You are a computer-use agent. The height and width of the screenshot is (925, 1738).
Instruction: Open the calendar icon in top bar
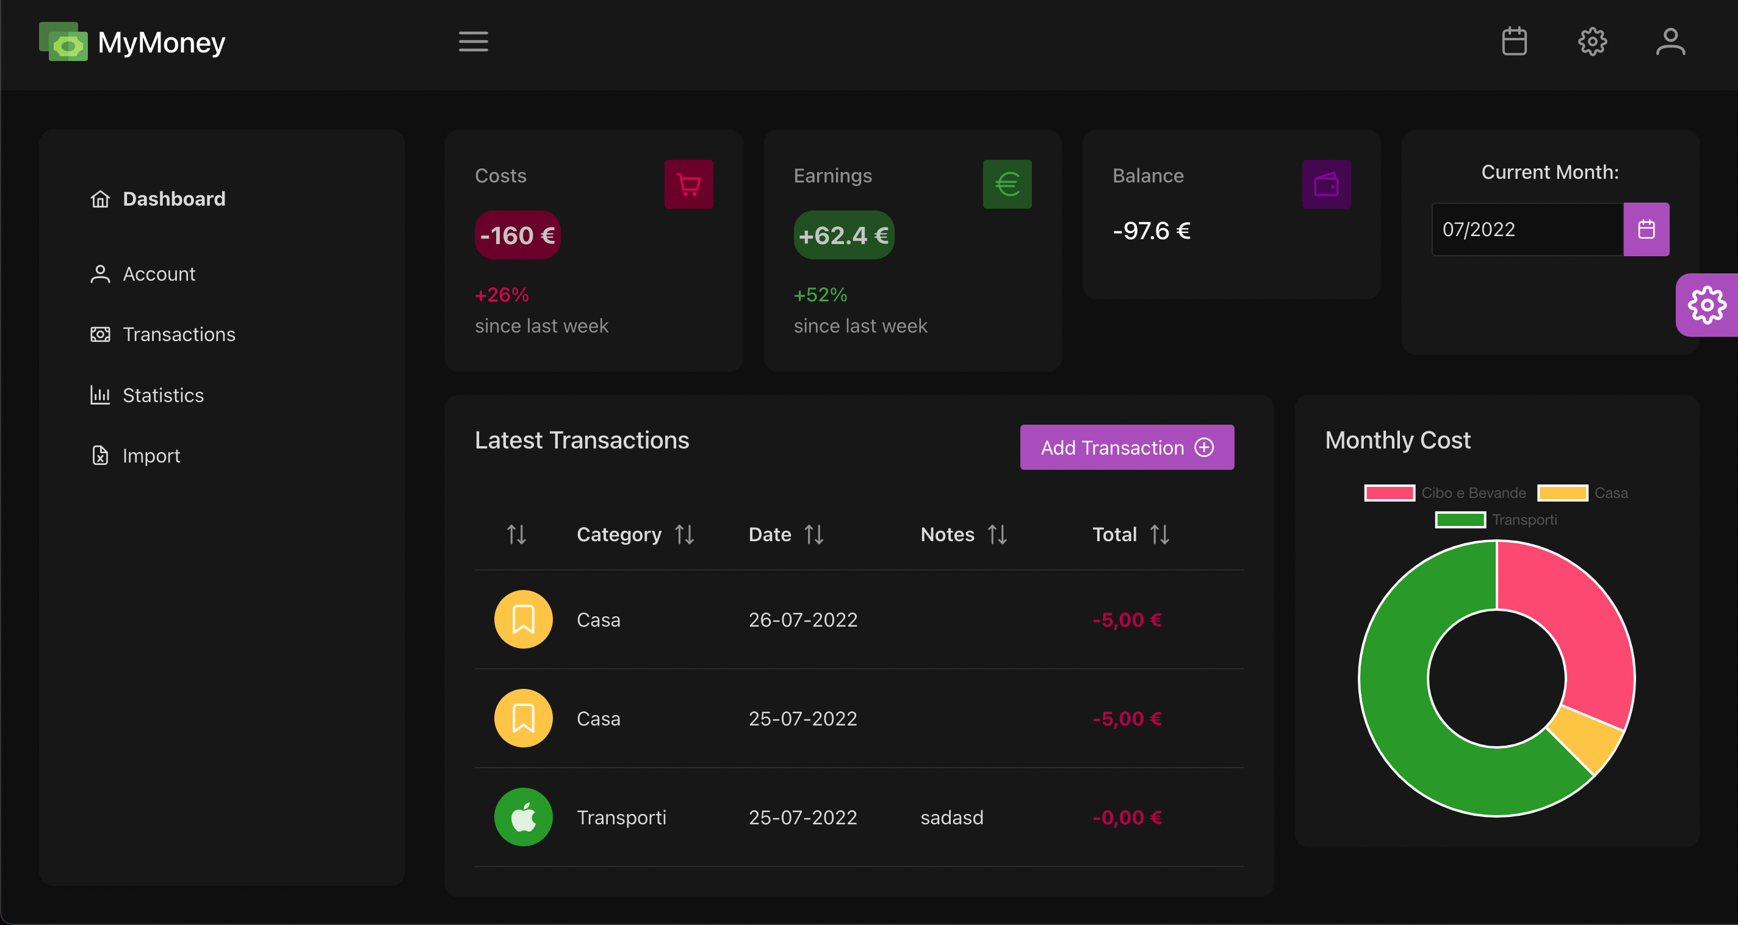pyautogui.click(x=1514, y=42)
